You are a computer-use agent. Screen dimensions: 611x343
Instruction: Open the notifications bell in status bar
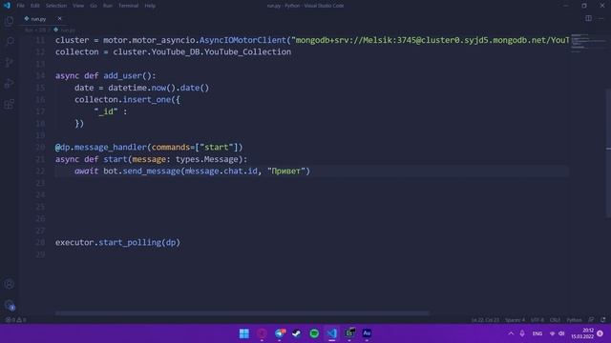tap(602, 320)
